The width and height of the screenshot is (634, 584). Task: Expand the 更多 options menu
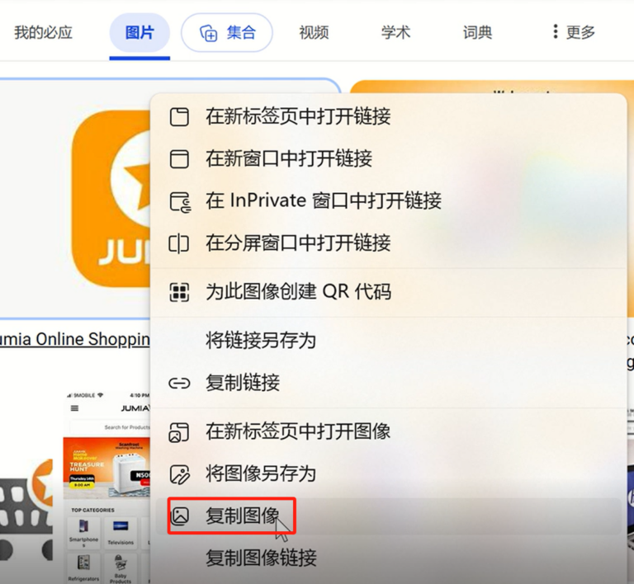(x=574, y=32)
